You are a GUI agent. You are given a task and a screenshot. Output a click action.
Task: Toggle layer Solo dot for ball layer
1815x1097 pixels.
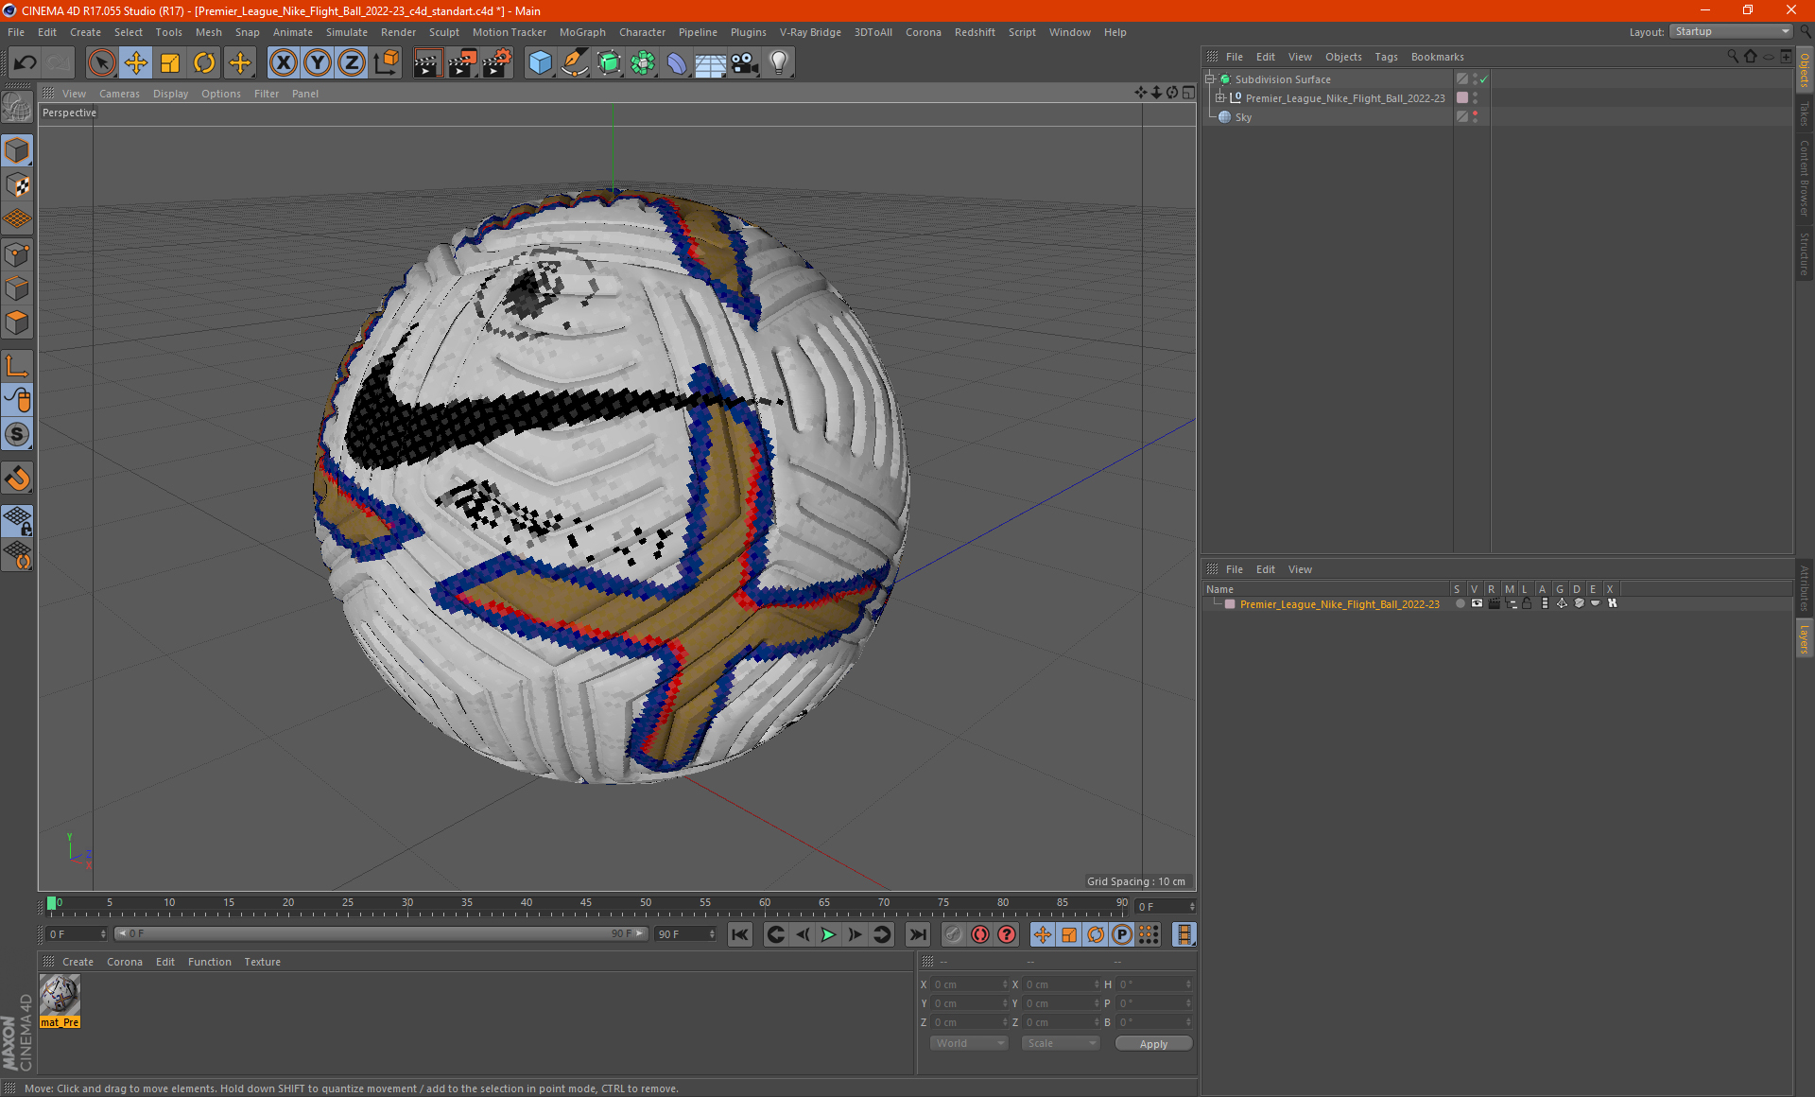1460,603
